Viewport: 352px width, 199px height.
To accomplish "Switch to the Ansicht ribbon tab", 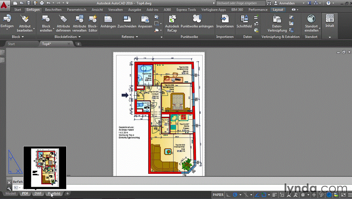I will coord(97,10).
